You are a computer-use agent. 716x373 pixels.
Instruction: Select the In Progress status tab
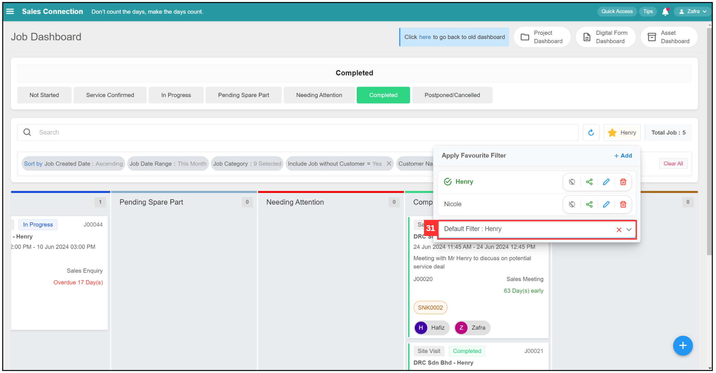click(x=176, y=95)
